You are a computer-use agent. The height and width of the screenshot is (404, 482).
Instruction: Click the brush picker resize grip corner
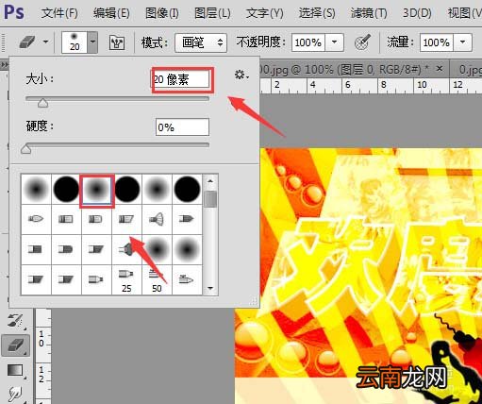(x=254, y=301)
